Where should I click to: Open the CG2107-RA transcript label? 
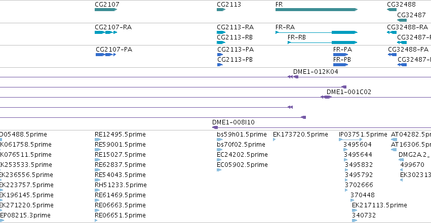coord(113,27)
